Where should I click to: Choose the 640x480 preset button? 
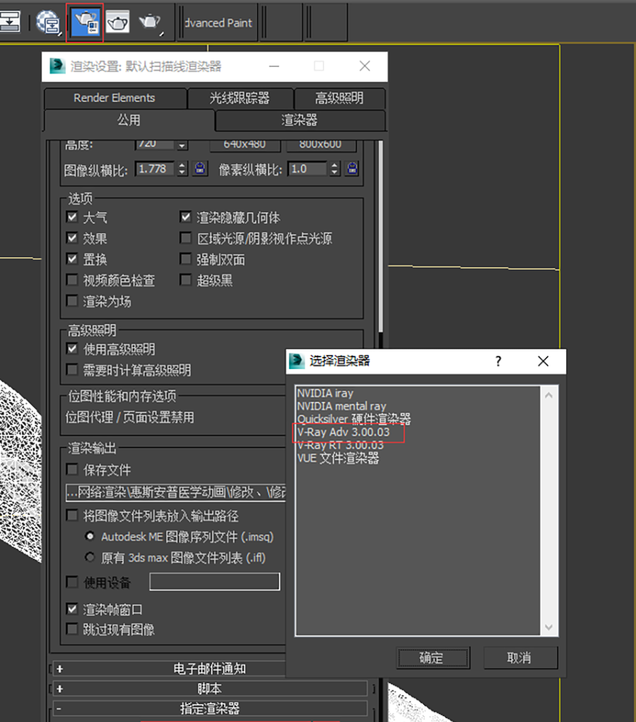click(245, 145)
